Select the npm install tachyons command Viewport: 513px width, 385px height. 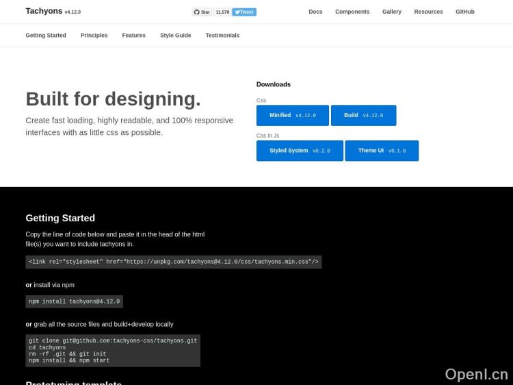coord(75,301)
